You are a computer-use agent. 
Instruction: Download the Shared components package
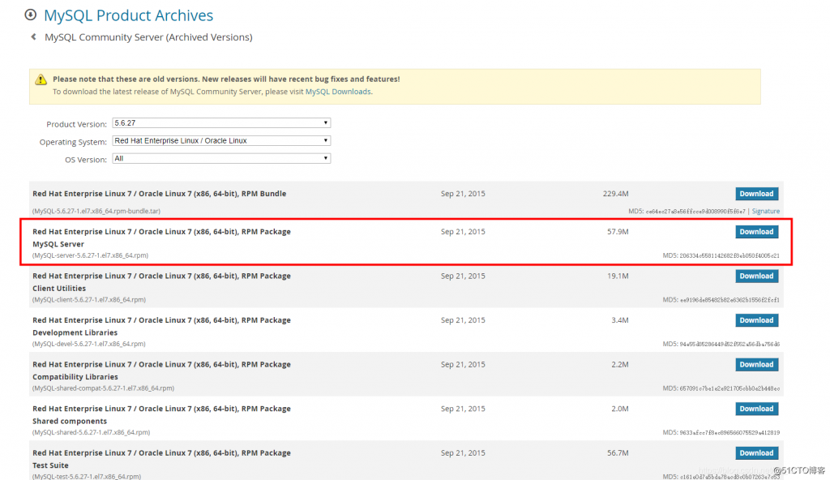coord(756,409)
